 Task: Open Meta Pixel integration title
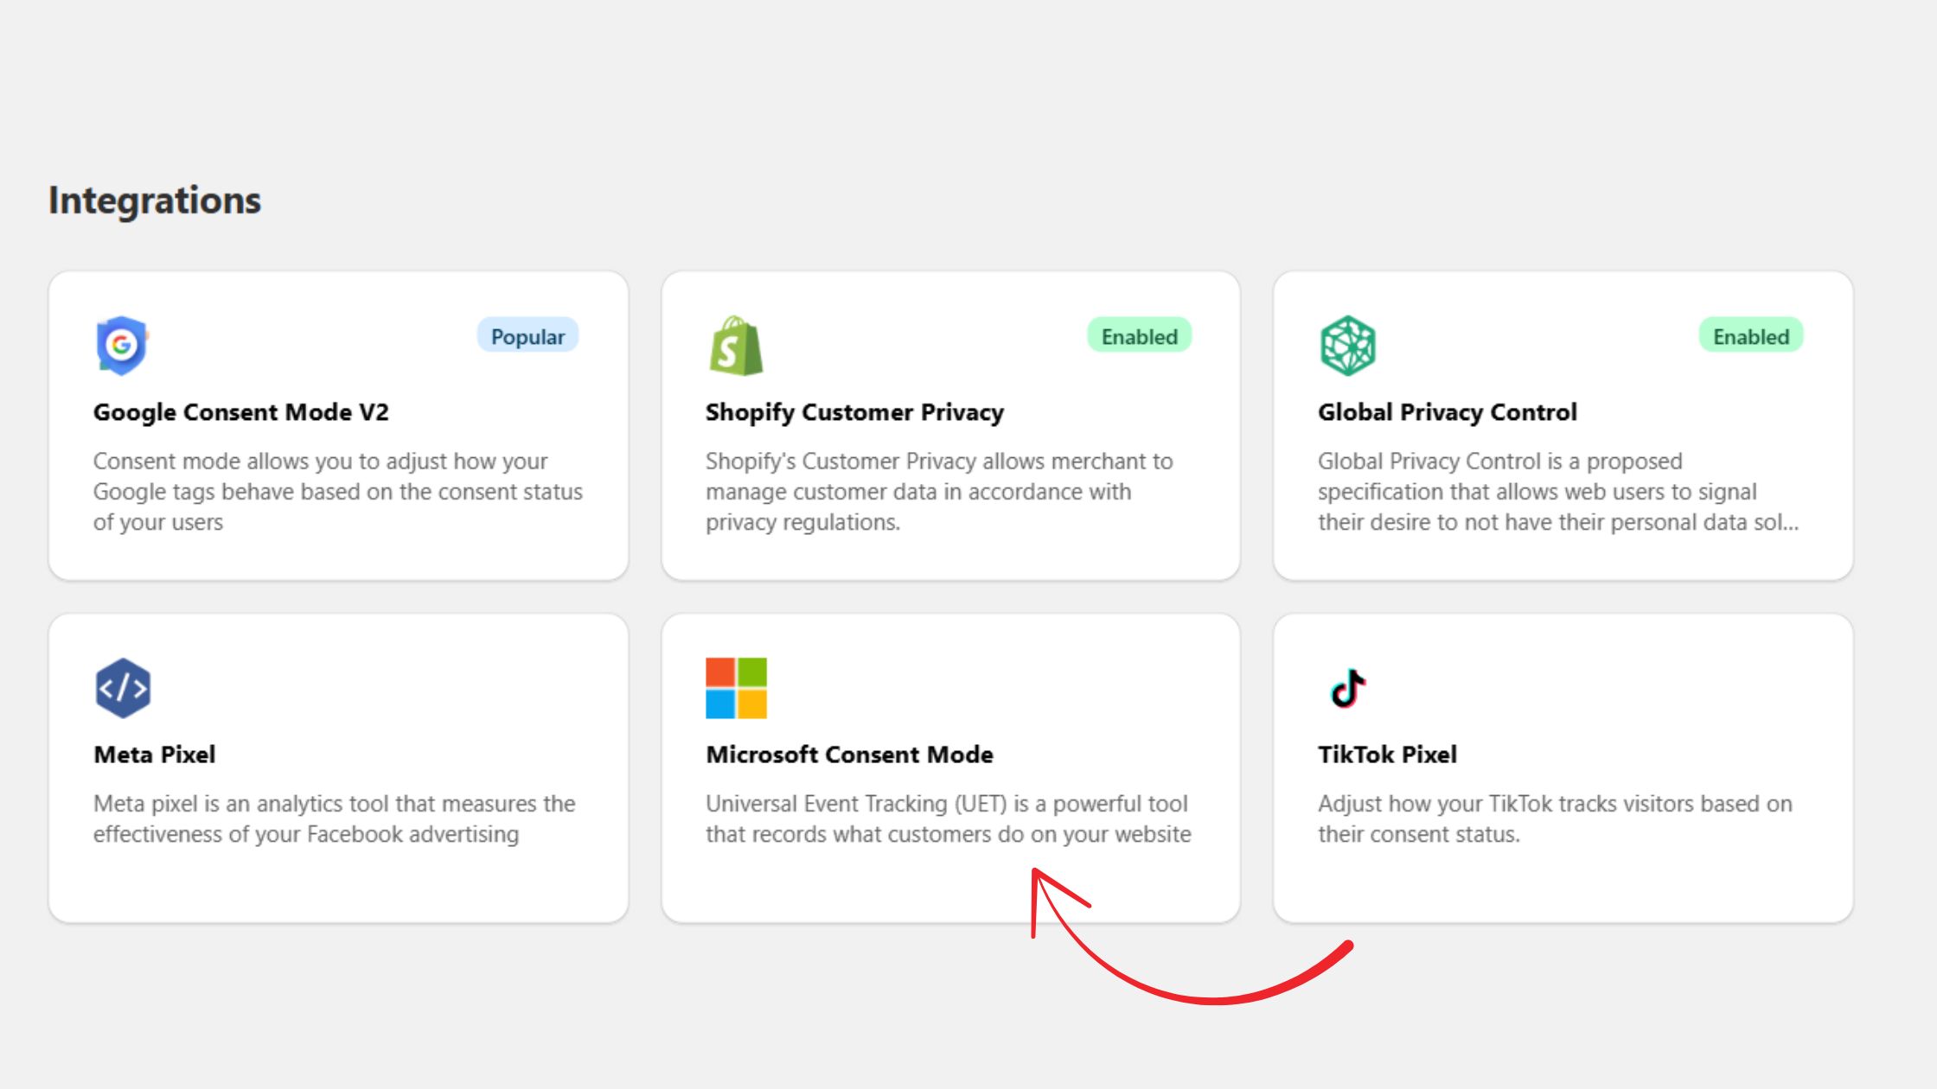click(x=155, y=755)
